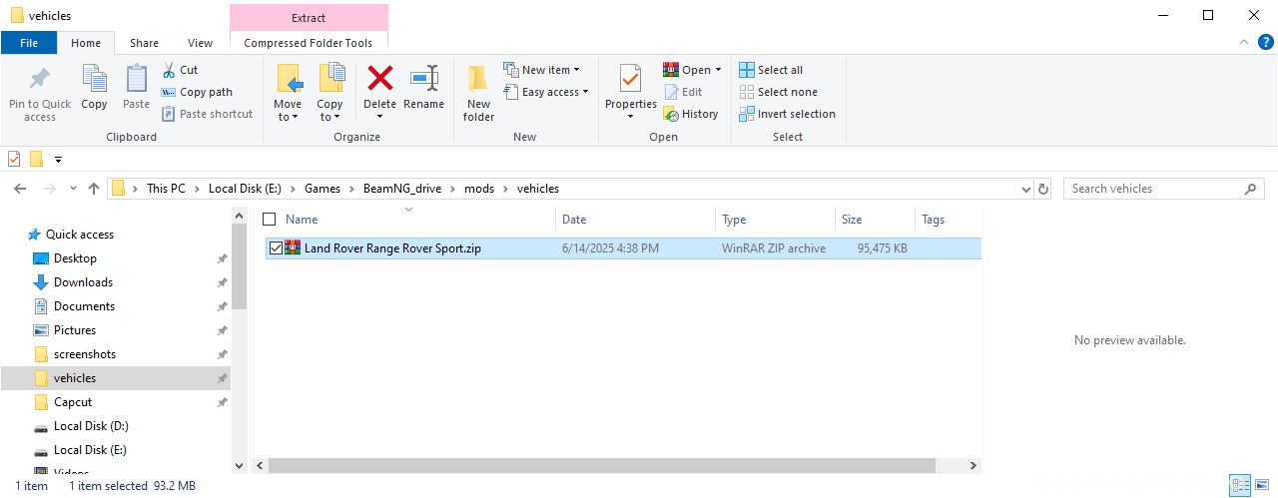Viewport: 1278px width, 498px height.
Task: Delete the selected file via red X
Action: coord(379,93)
